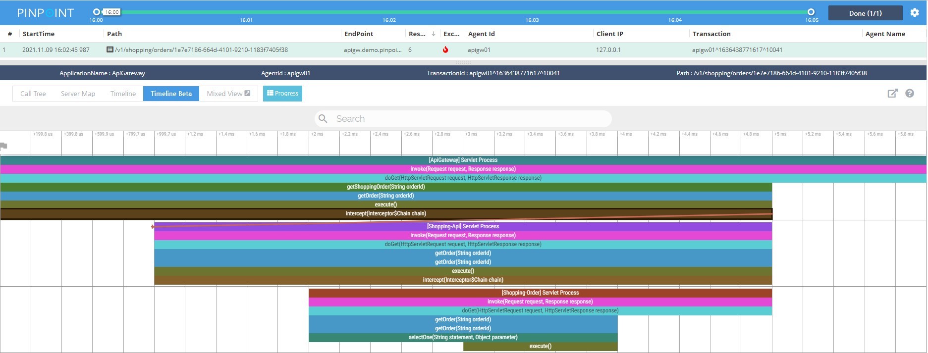Sort by the Res... column arrow

click(x=434, y=34)
